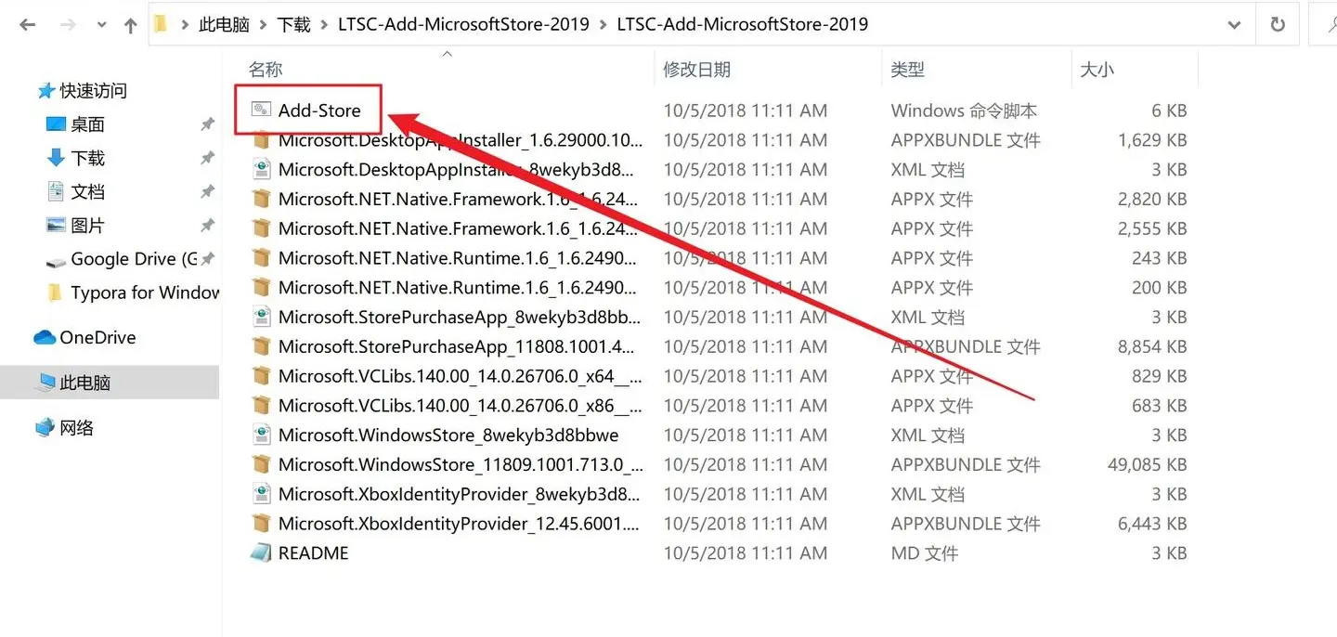Select the Microsoft.WindowsStore APPXBUNDLE package icon
Viewport: 1337px width, 637px height.
pos(261,464)
